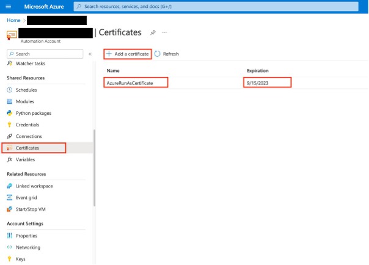Click the sidebar vertical scrollbar
The height and width of the screenshot is (265, 369).
tap(94, 168)
